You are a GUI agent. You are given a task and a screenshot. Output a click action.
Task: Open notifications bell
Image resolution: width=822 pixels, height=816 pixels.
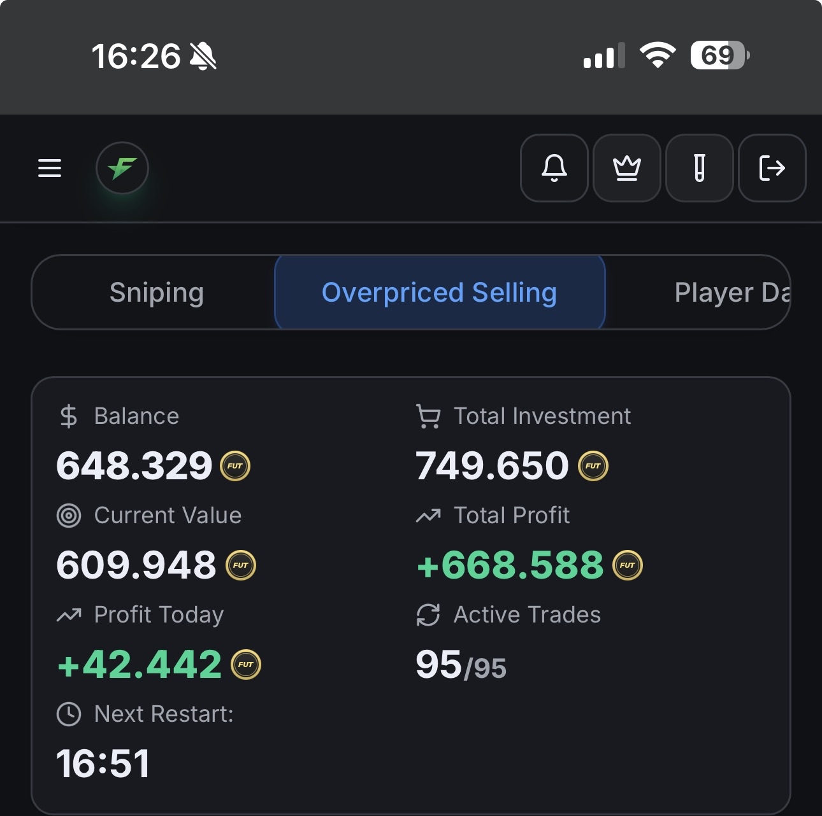coord(554,168)
